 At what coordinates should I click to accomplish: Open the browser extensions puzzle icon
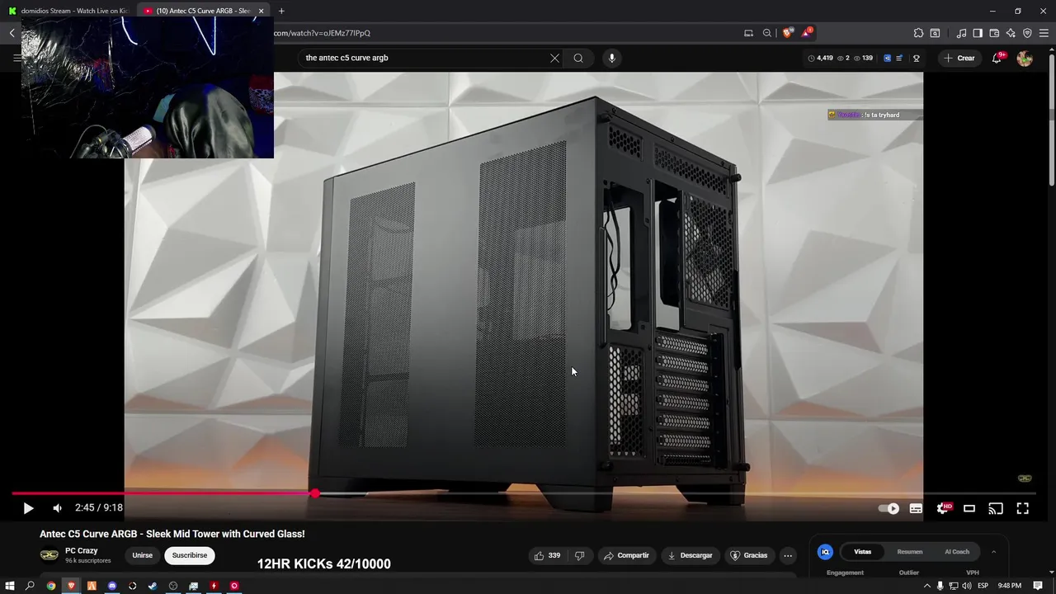(918, 33)
